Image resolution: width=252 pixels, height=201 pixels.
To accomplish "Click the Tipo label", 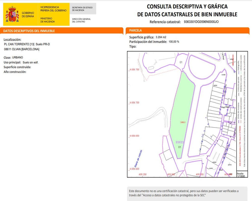I will coord(133,47).
